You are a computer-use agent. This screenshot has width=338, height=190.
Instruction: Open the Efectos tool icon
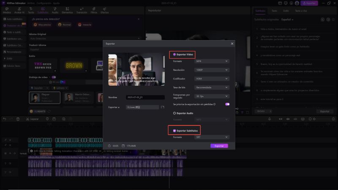104,10
